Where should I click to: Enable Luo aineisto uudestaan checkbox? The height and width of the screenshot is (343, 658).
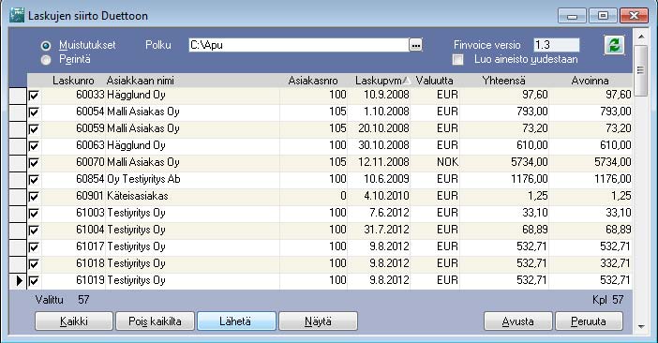[457, 60]
